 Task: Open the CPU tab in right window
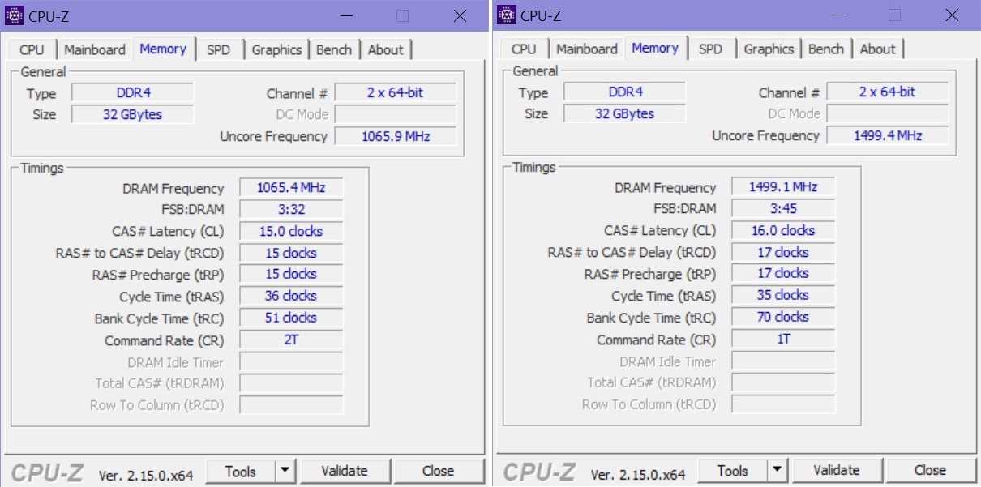point(524,49)
